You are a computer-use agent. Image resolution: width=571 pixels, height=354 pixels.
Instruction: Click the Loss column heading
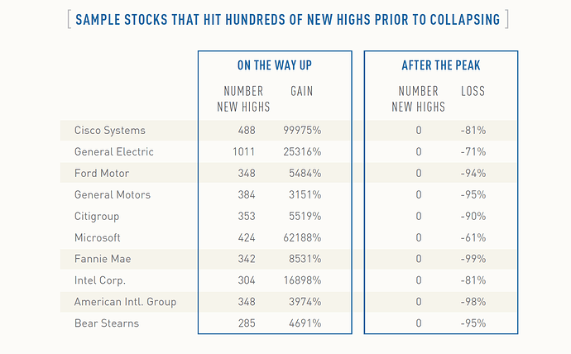click(x=473, y=91)
